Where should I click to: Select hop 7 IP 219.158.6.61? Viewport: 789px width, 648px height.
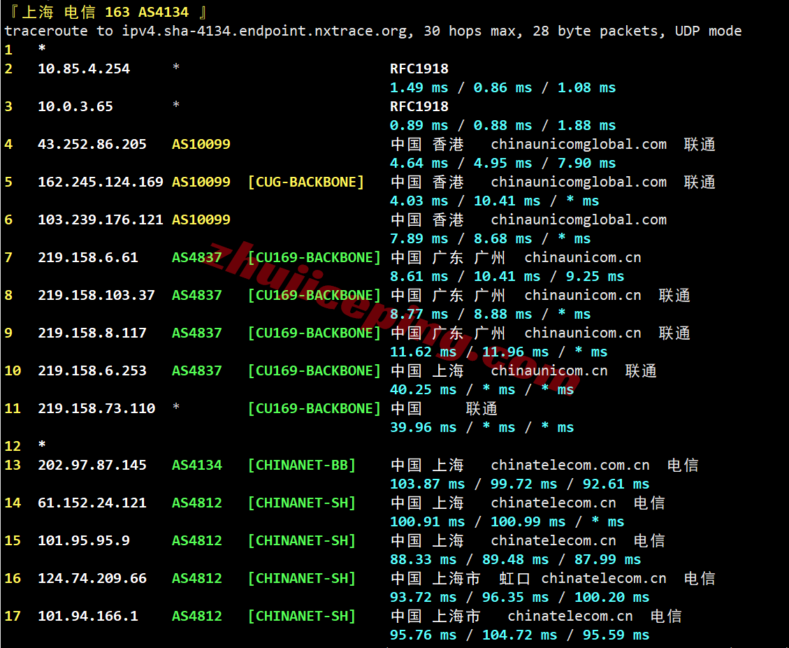coord(88,258)
